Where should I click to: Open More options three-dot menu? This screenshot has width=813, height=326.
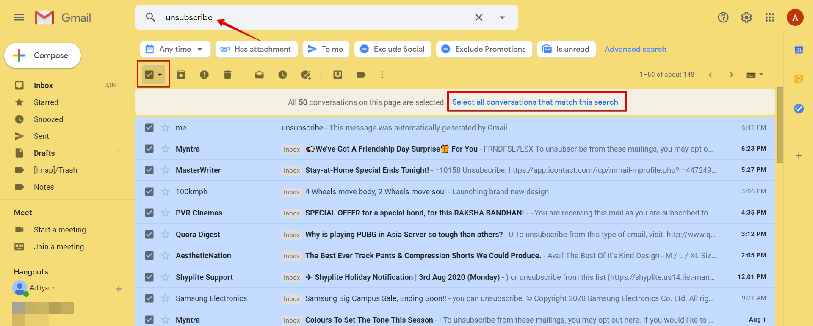click(382, 75)
